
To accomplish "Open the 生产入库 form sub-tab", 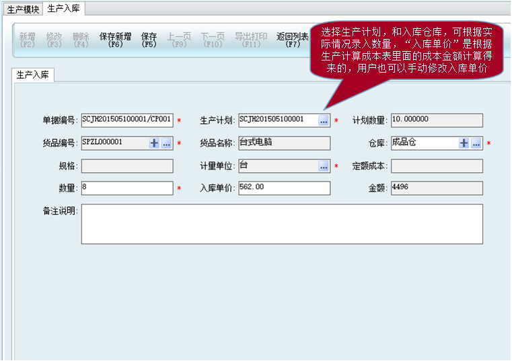I will pos(33,75).
